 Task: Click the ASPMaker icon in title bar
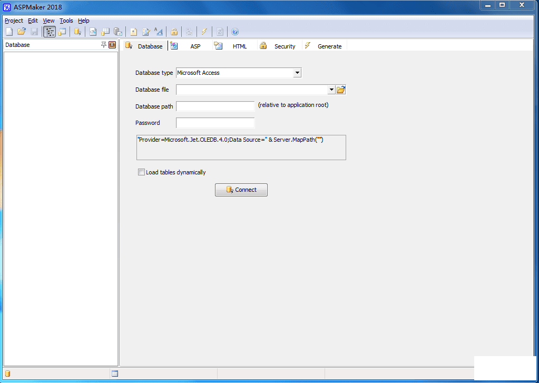[7, 7]
